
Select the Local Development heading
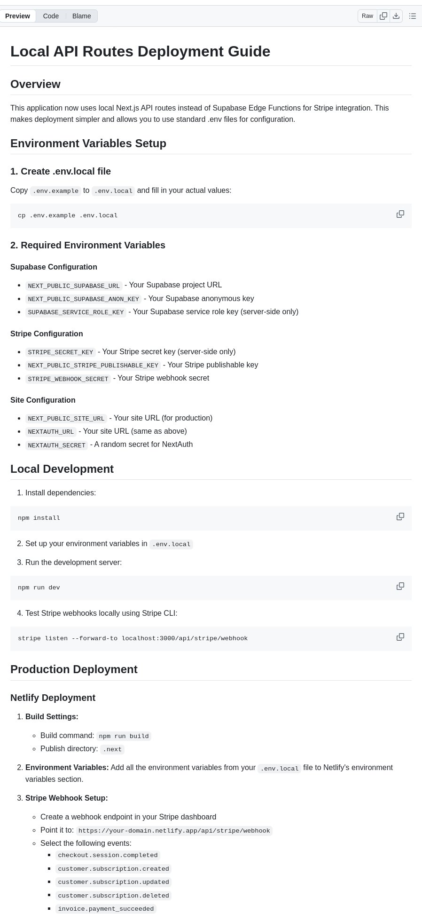click(x=62, y=469)
